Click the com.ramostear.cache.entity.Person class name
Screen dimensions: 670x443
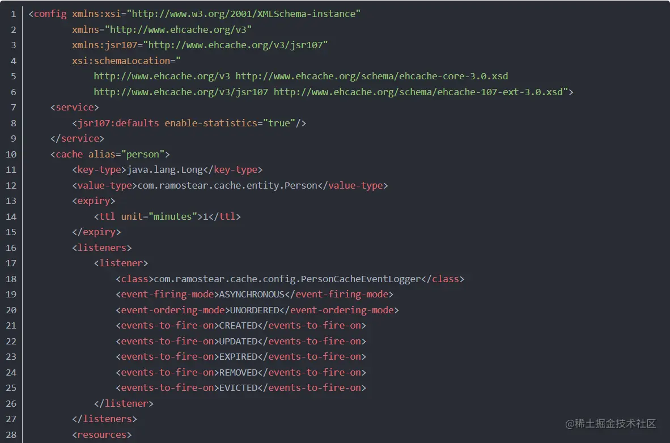click(227, 185)
